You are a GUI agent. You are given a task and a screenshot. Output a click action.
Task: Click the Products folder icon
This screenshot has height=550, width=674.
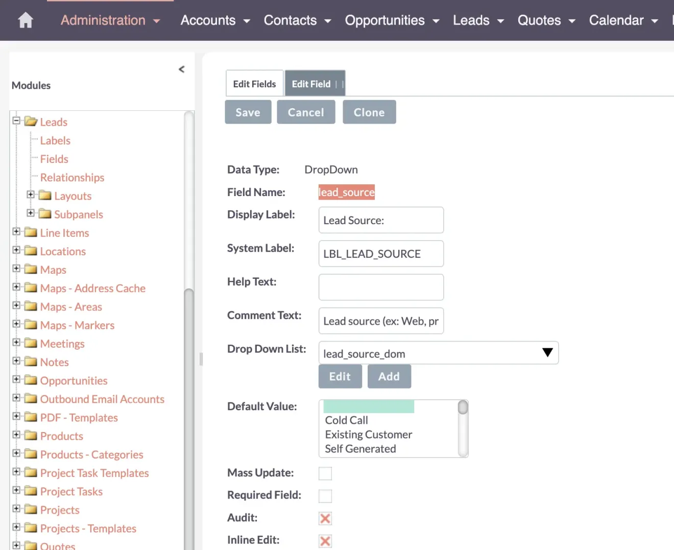31,436
